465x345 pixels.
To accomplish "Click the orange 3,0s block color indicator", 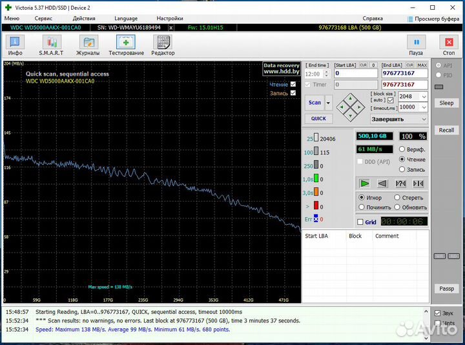I will [x=316, y=192].
